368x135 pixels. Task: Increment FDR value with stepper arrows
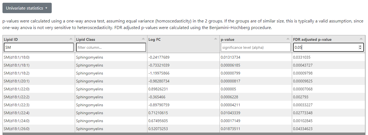click(360, 46)
